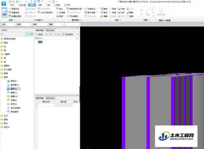
Task: Click 层间复制 in component list toolbar
Action: (x=68, y=35)
